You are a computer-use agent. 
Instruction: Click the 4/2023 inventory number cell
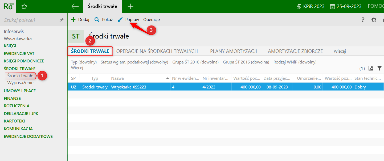coord(209,87)
